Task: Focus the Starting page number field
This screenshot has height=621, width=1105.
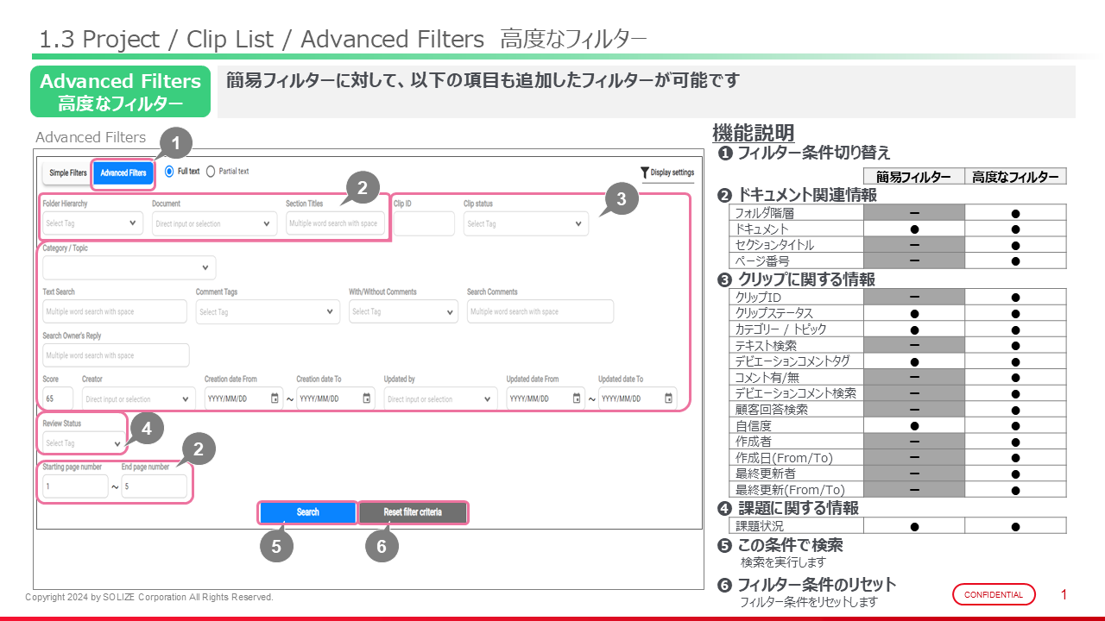Action: point(73,486)
